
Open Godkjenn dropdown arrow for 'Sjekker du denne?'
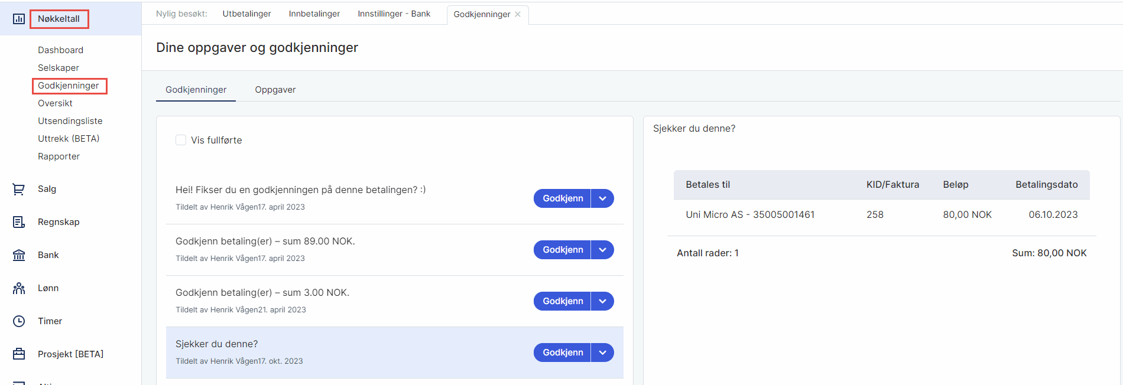[602, 353]
